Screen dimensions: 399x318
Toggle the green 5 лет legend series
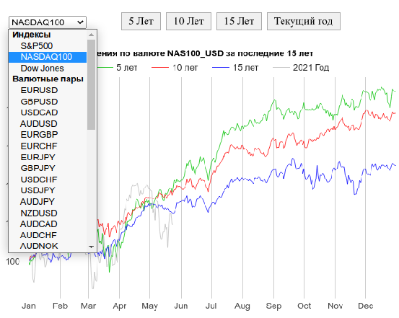click(x=118, y=68)
